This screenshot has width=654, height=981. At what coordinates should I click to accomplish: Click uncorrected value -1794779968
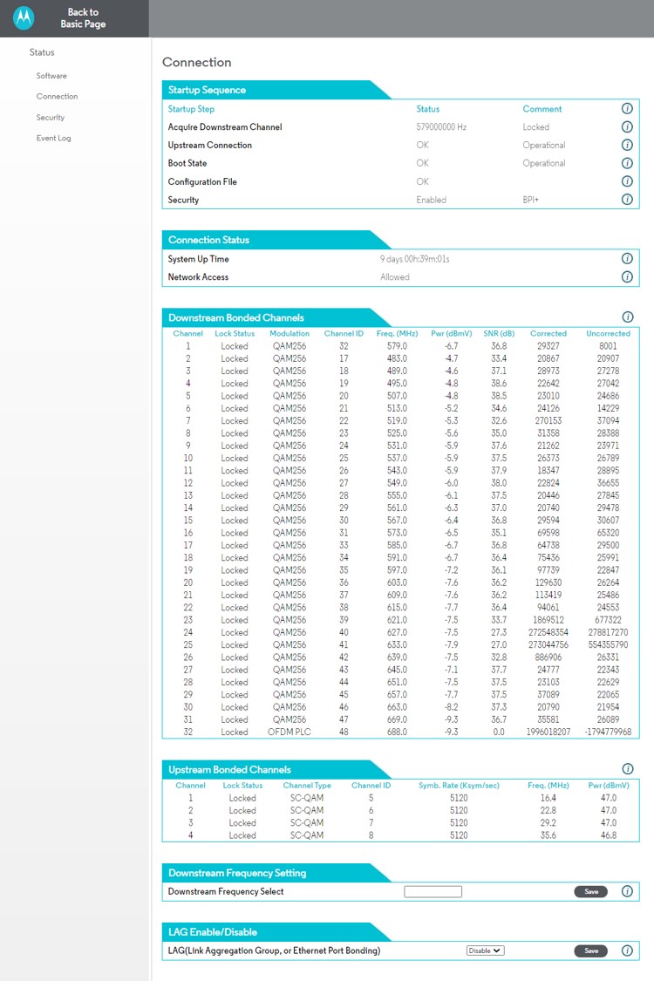tap(608, 732)
